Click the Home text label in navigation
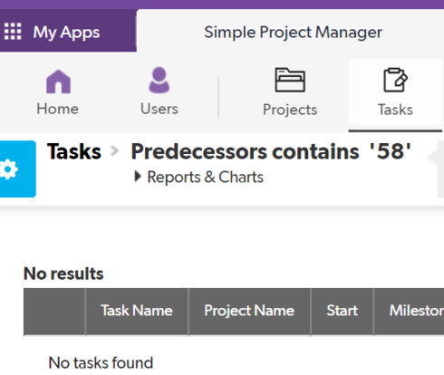The width and height of the screenshot is (444, 375). (58, 109)
